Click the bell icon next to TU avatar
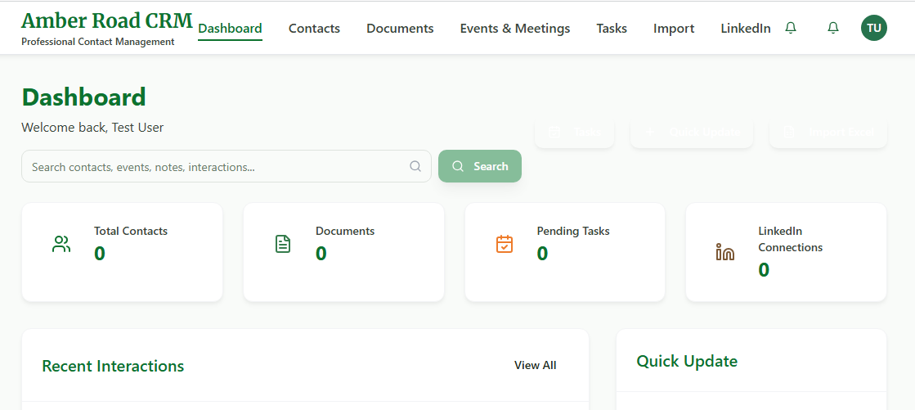 833,28
